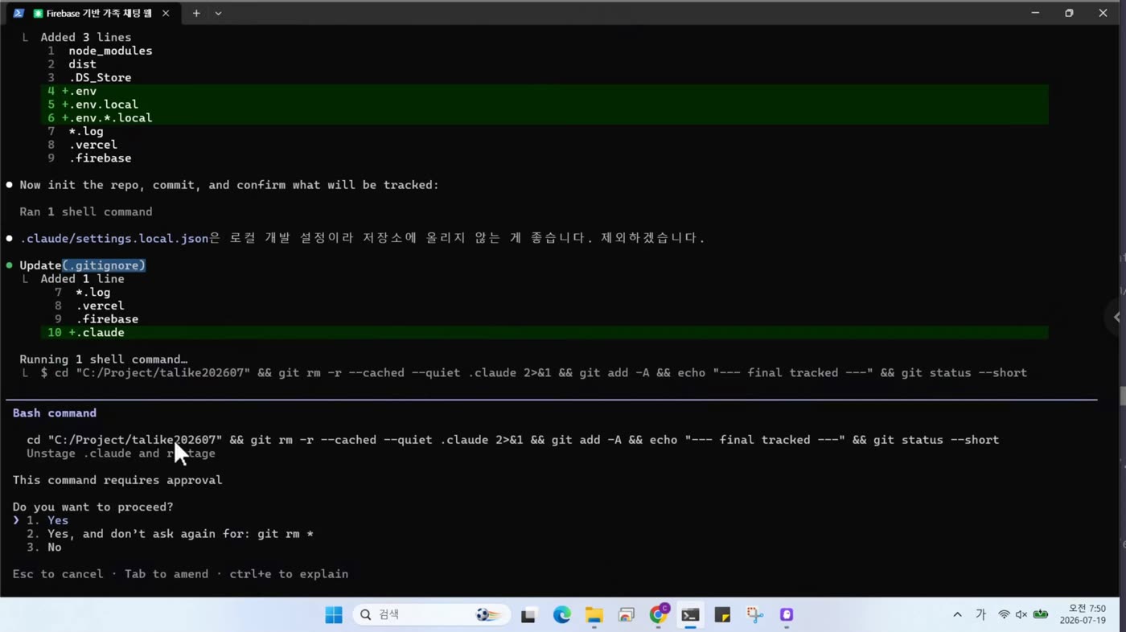Screen dimensions: 1126x632
Task: Open Sticky Notes from taskbar
Action: pos(722,615)
